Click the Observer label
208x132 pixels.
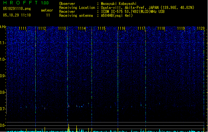67,4
